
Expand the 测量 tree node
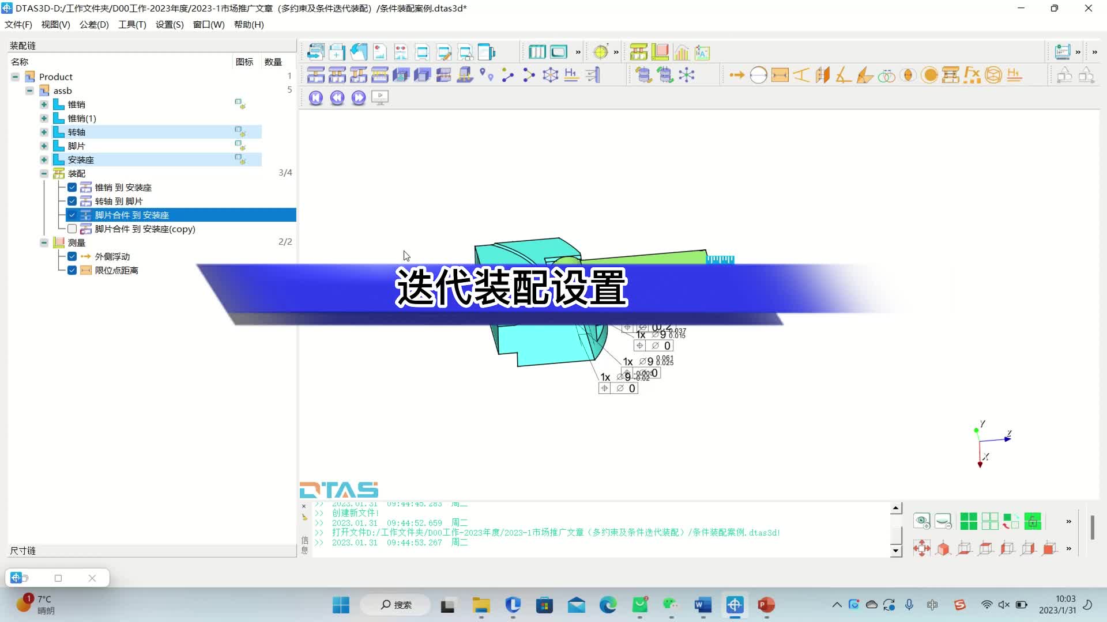(x=43, y=242)
